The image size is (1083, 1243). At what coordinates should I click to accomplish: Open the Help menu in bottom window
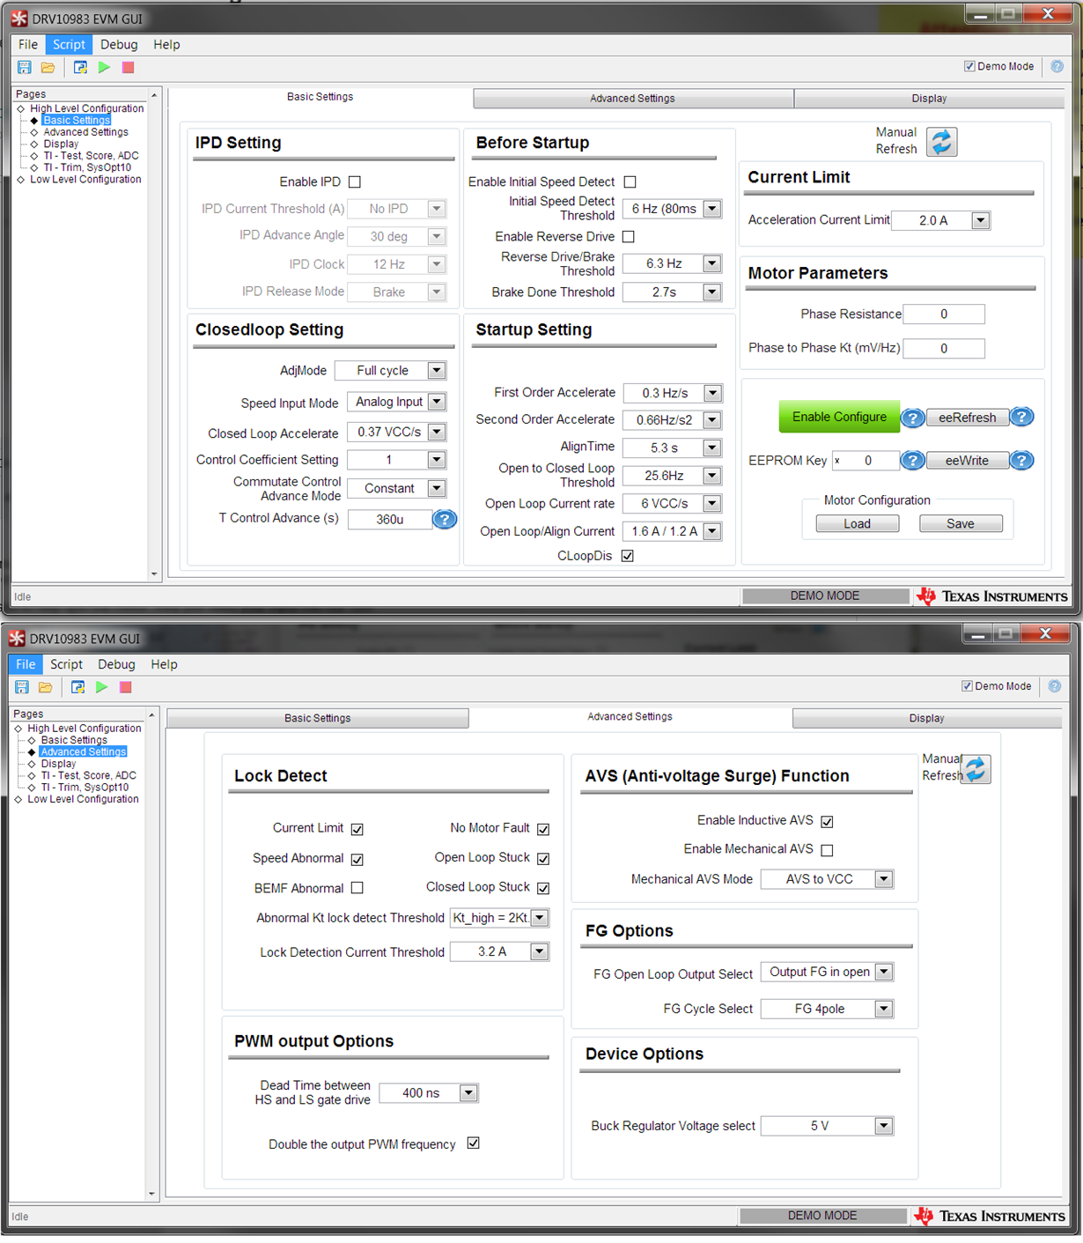(164, 664)
